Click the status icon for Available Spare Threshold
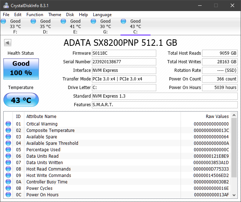The width and height of the screenshot is (241, 202). coord(8,143)
